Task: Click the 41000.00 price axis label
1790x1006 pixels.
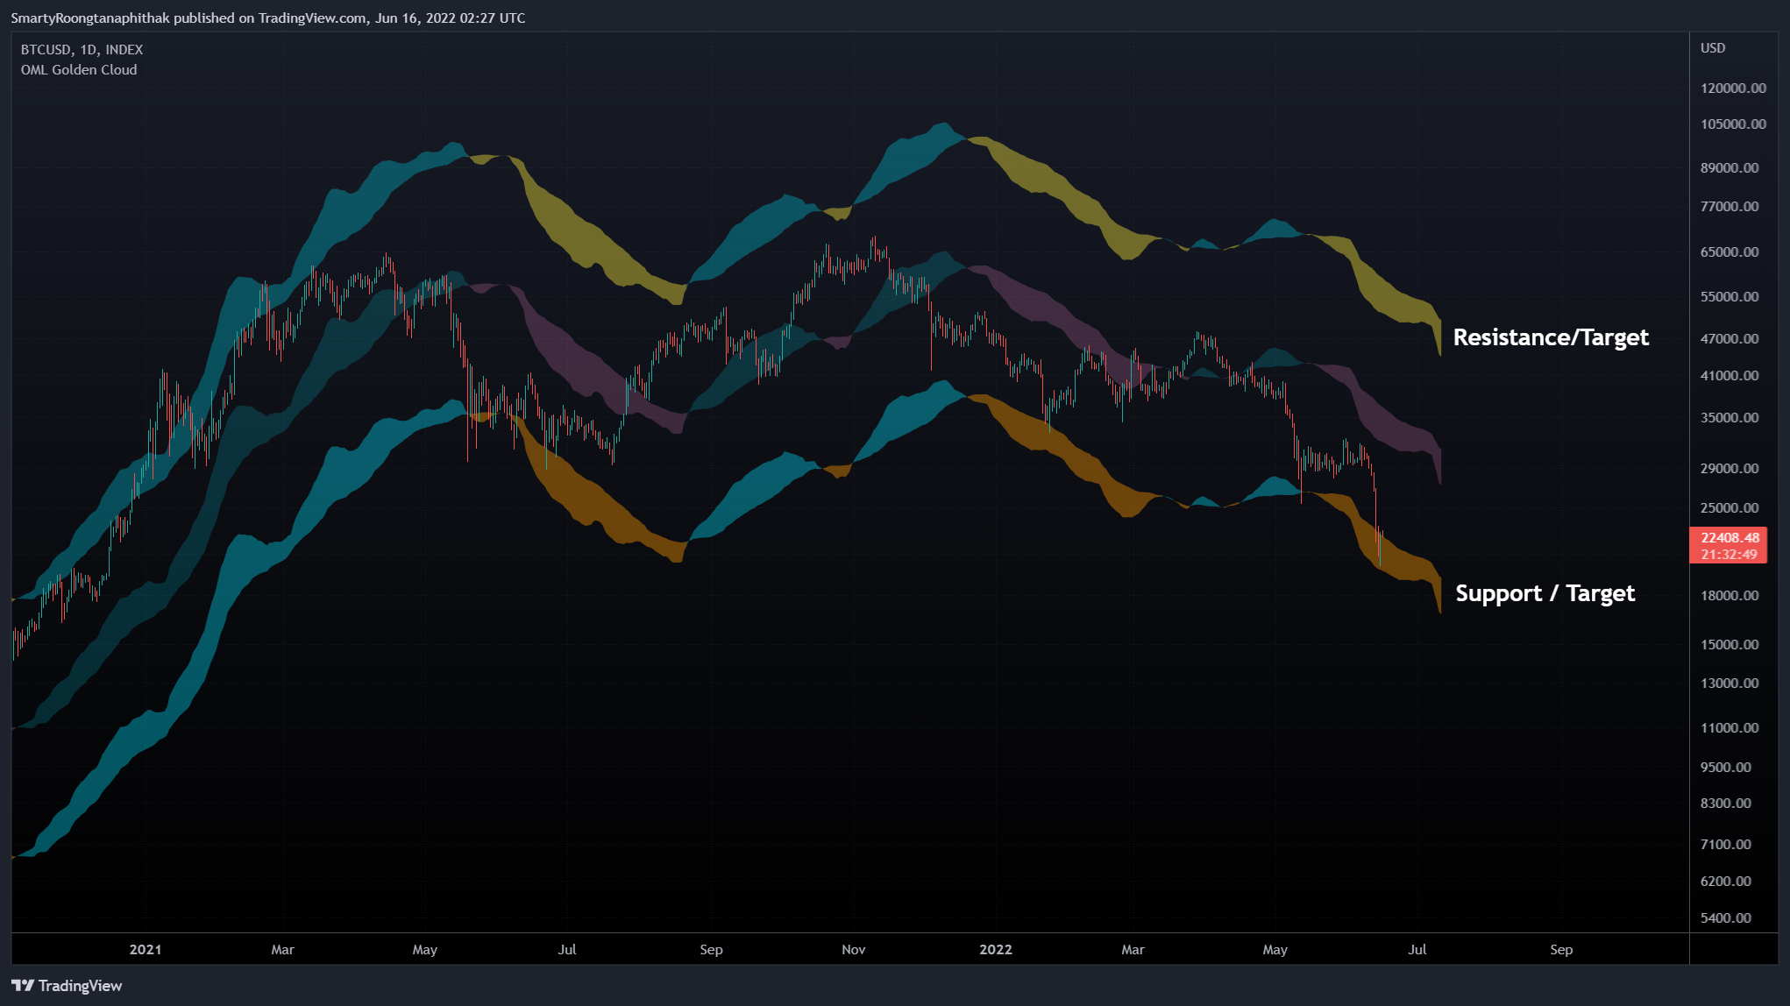Action: pyautogui.click(x=1730, y=376)
